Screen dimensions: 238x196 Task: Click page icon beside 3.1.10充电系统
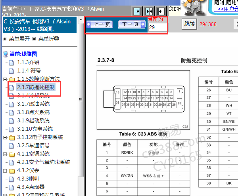point(12,129)
